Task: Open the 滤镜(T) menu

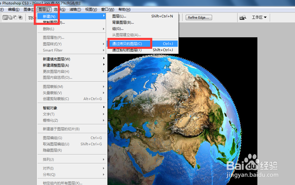Action: [x=75, y=9]
